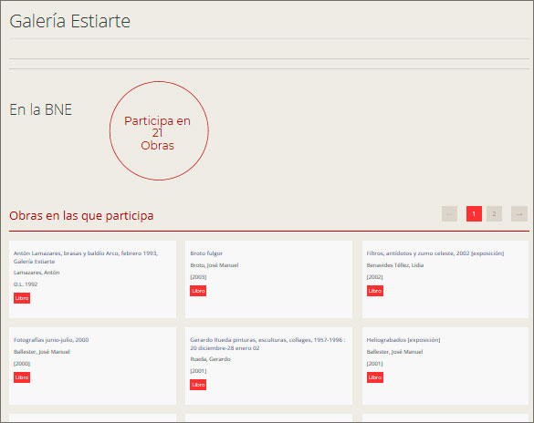
Task: Go to page 2 of results
Action: point(494,214)
